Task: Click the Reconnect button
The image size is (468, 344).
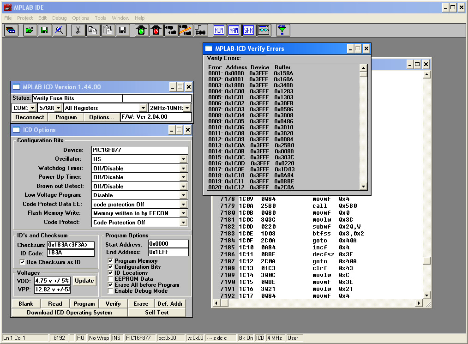Action: [x=30, y=117]
